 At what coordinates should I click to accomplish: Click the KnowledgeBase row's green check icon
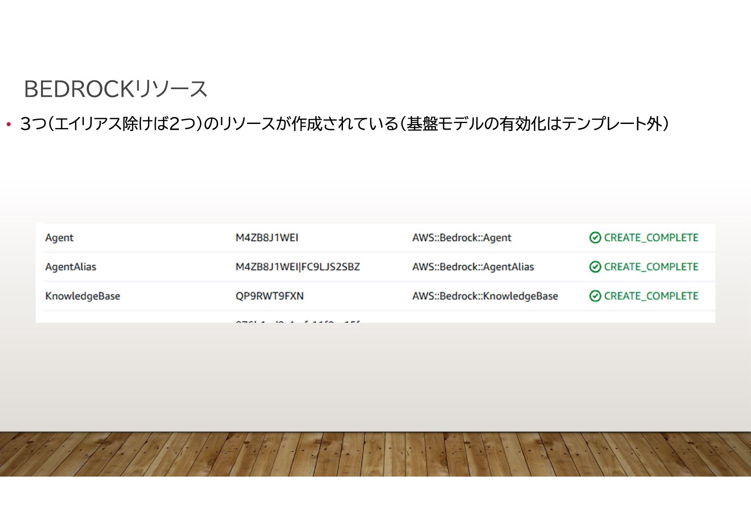[595, 296]
